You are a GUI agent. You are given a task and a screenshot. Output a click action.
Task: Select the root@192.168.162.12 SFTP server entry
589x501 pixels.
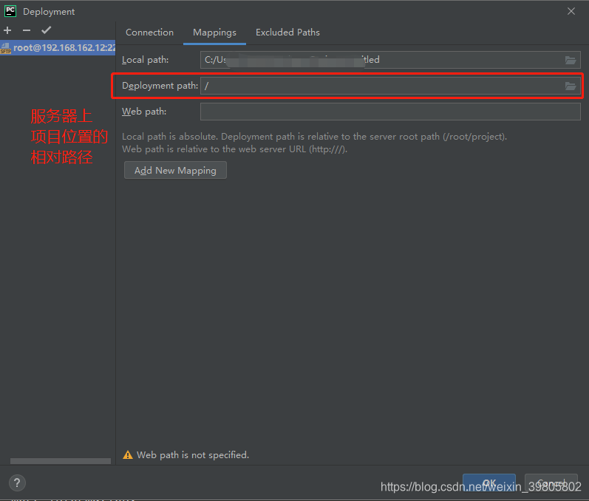click(x=58, y=48)
